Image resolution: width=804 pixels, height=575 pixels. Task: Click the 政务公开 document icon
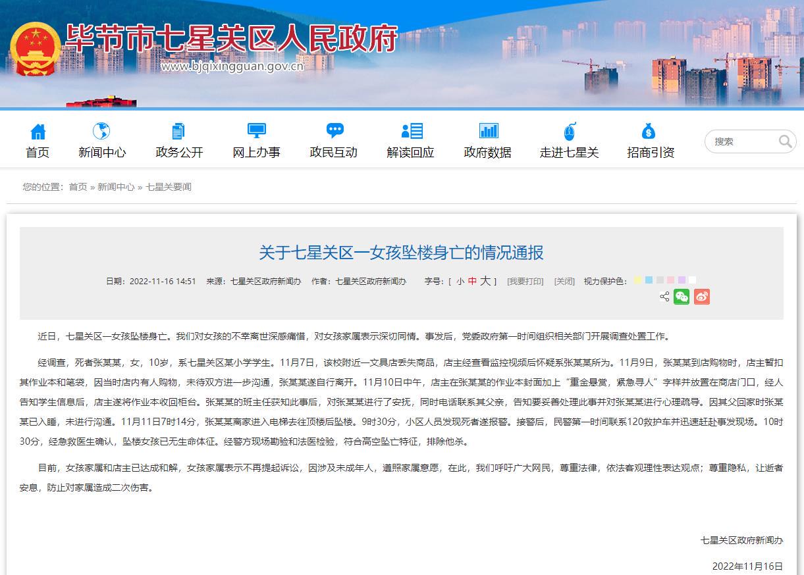click(178, 131)
